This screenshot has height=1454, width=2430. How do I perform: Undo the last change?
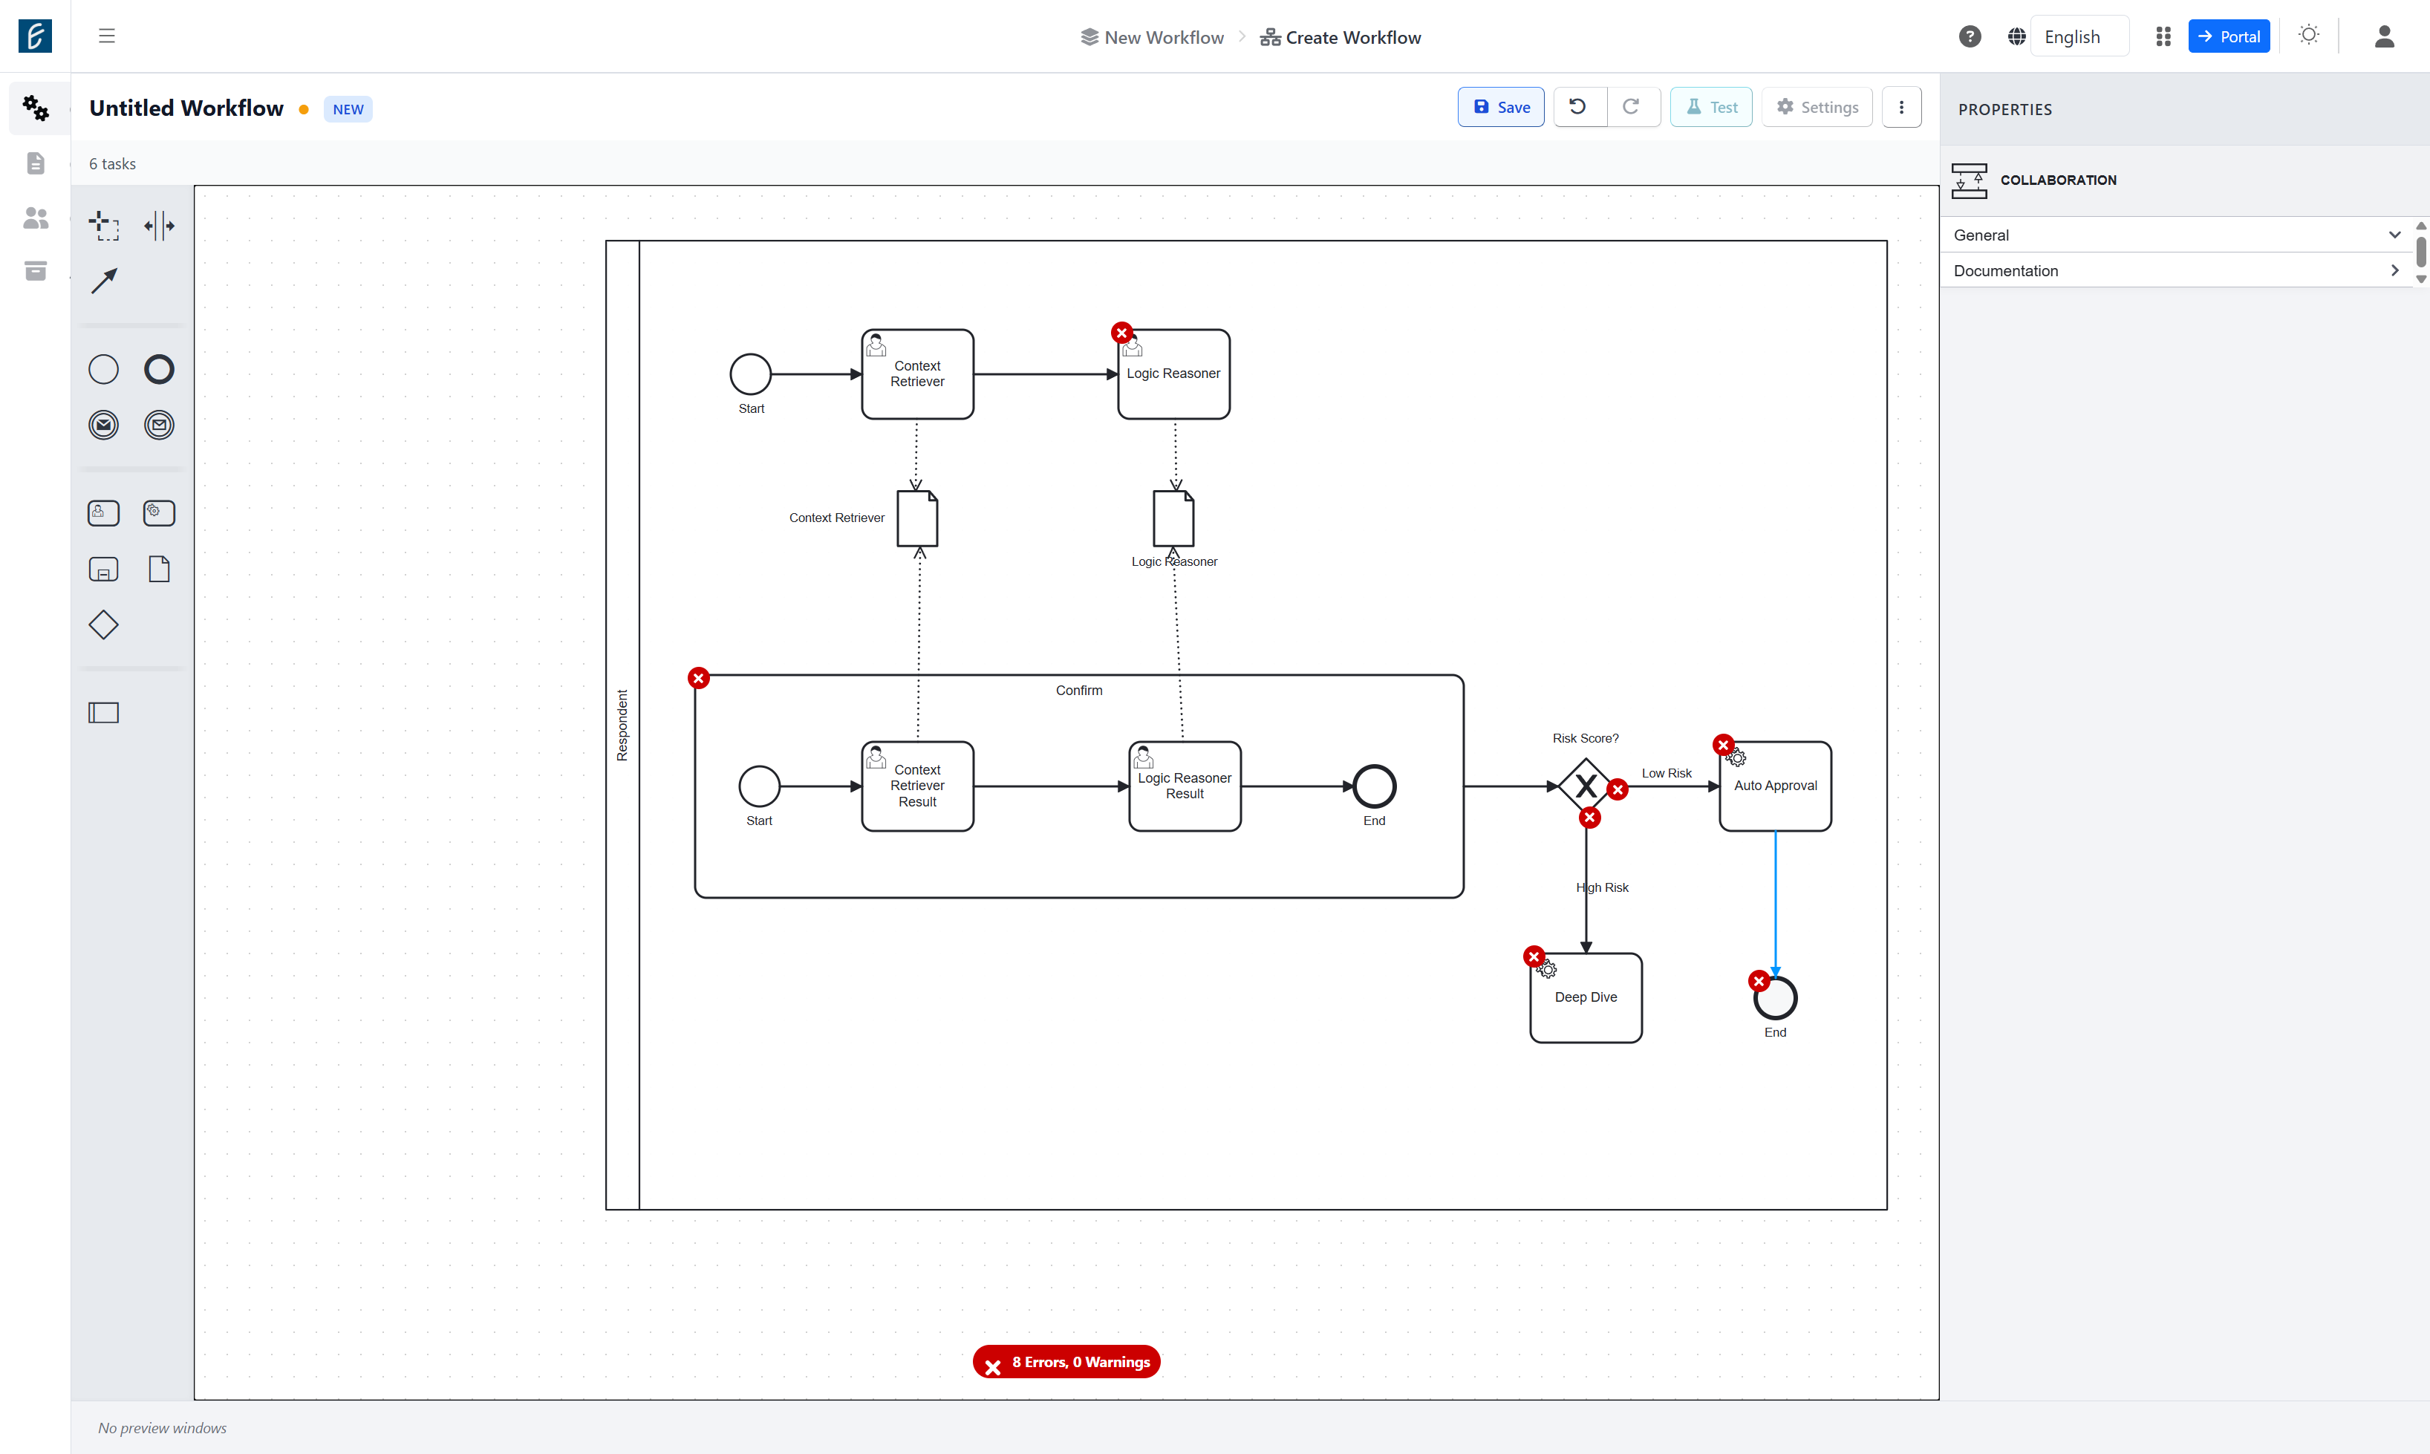tap(1580, 107)
